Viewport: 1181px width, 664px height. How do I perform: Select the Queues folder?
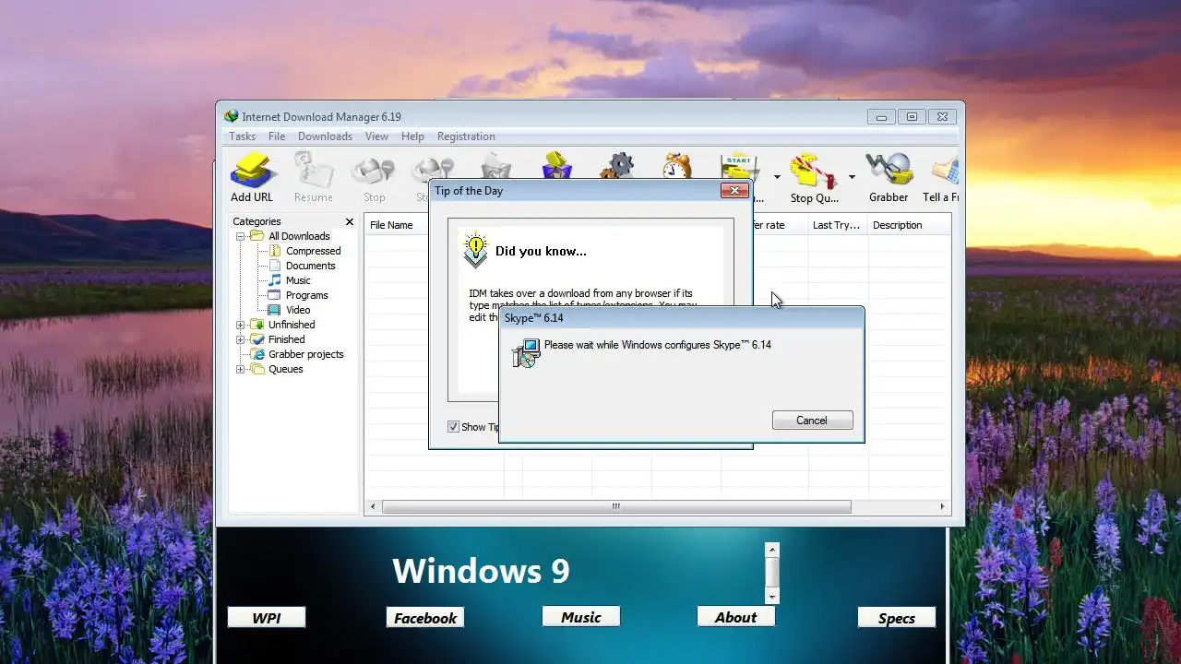[285, 369]
